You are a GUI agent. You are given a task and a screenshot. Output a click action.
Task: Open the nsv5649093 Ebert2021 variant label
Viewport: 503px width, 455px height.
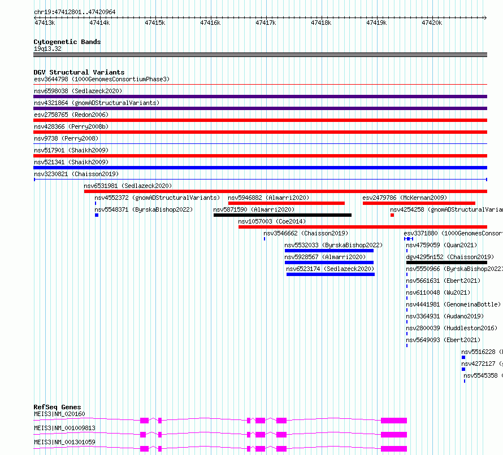click(x=443, y=340)
